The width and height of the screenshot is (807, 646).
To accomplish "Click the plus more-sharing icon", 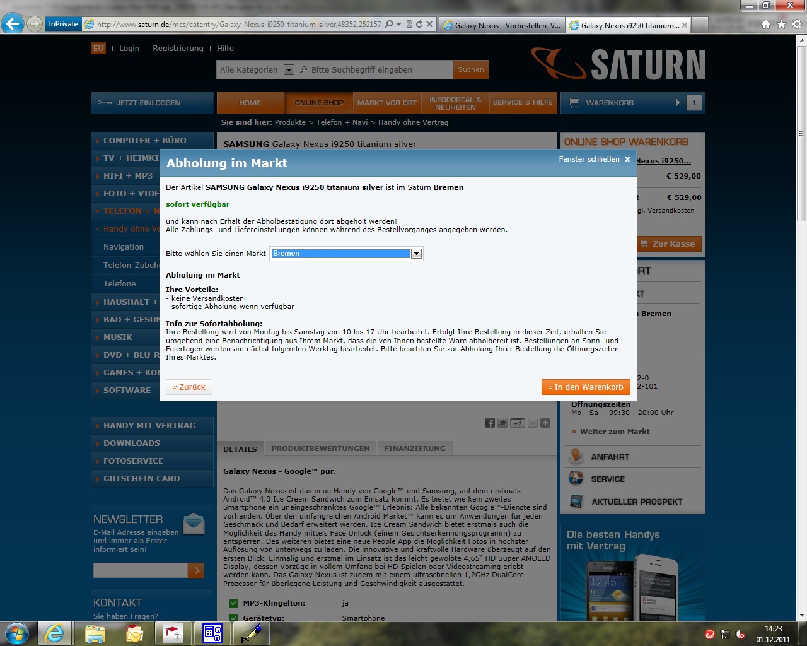I will coord(545,423).
